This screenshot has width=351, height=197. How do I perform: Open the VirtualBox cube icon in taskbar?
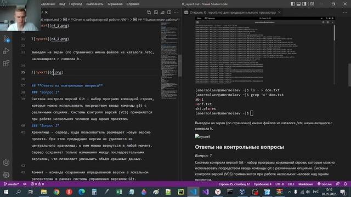pyautogui.click(x=242, y=192)
